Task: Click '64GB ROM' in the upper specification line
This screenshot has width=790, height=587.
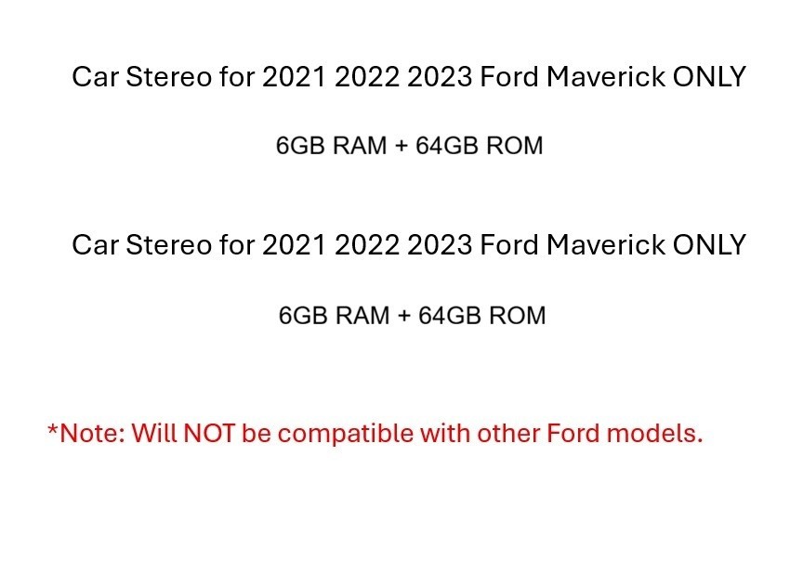Action: point(480,146)
